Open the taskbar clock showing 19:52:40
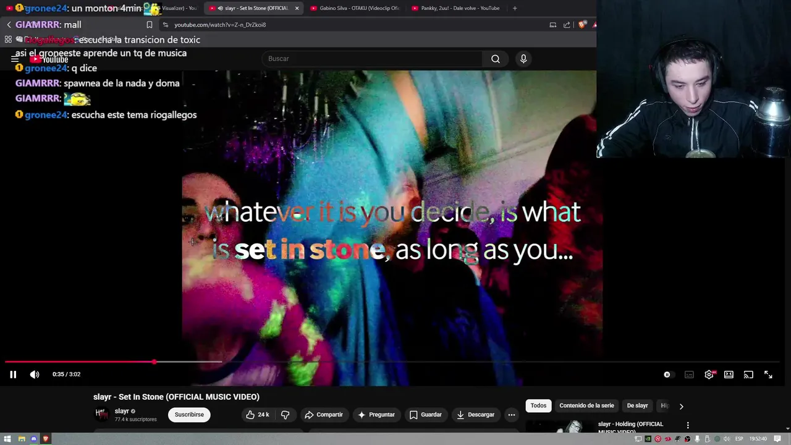The height and width of the screenshot is (445, 791). pos(758,439)
